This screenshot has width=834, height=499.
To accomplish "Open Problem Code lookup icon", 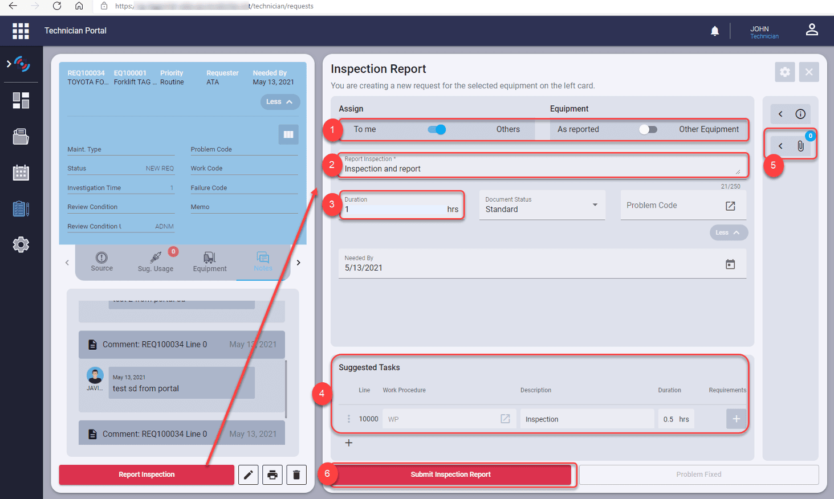I will (x=730, y=206).
